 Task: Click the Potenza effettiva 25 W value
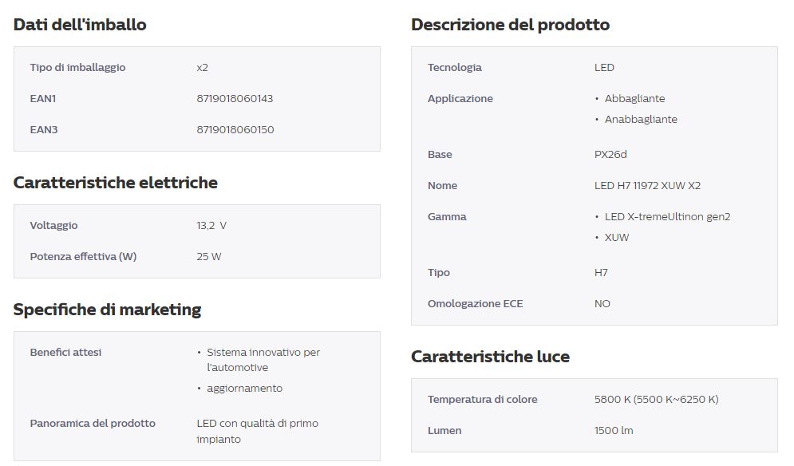208,256
